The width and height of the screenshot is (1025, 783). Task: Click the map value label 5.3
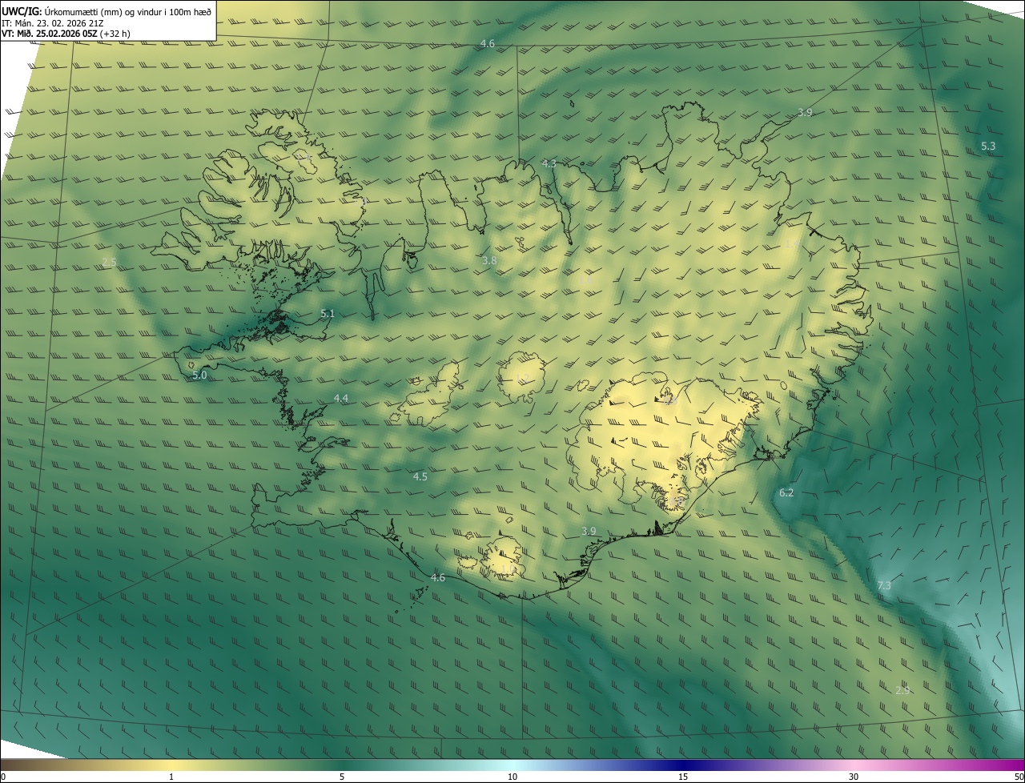coord(988,146)
